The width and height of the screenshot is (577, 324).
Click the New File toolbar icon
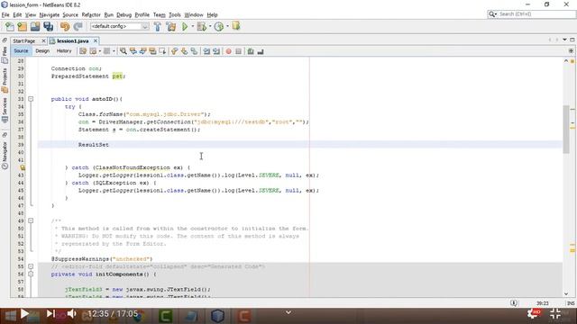10,26
